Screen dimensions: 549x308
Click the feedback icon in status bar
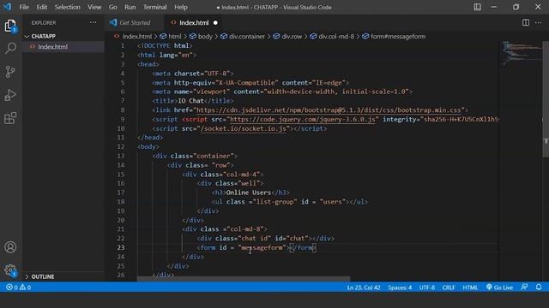click(524, 287)
